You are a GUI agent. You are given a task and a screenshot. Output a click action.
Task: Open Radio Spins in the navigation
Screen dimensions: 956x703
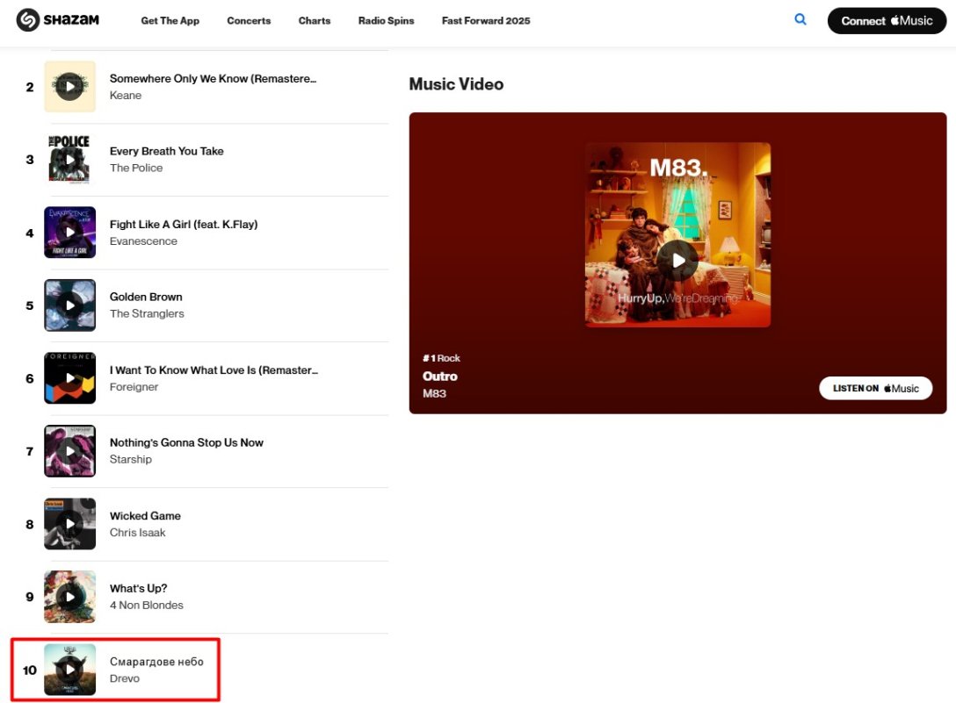click(386, 20)
